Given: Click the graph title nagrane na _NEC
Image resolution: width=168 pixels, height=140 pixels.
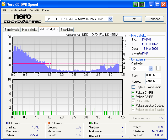Looking at the screenshot, I should click(x=77, y=35).
